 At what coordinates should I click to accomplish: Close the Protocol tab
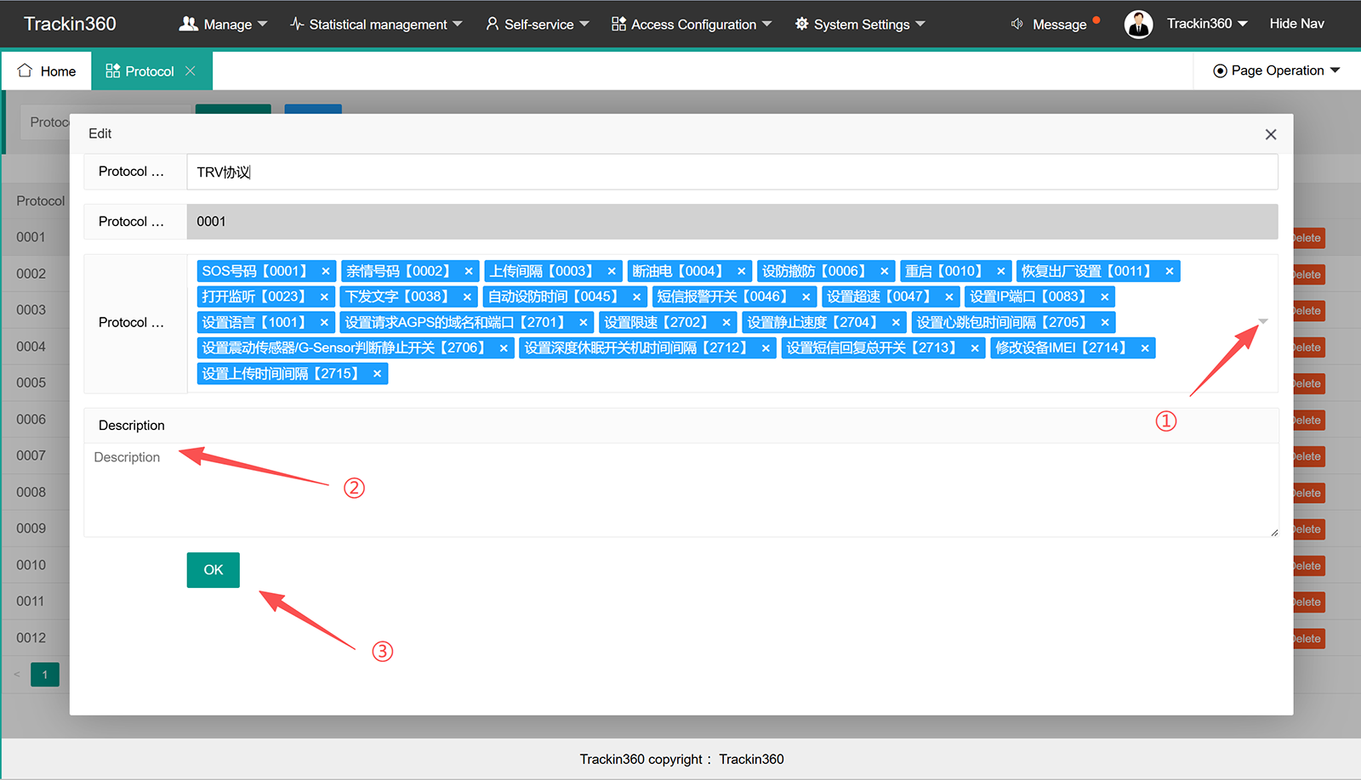coord(191,71)
